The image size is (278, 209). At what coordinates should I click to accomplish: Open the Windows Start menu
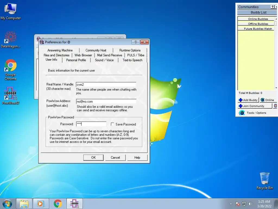(7, 204)
